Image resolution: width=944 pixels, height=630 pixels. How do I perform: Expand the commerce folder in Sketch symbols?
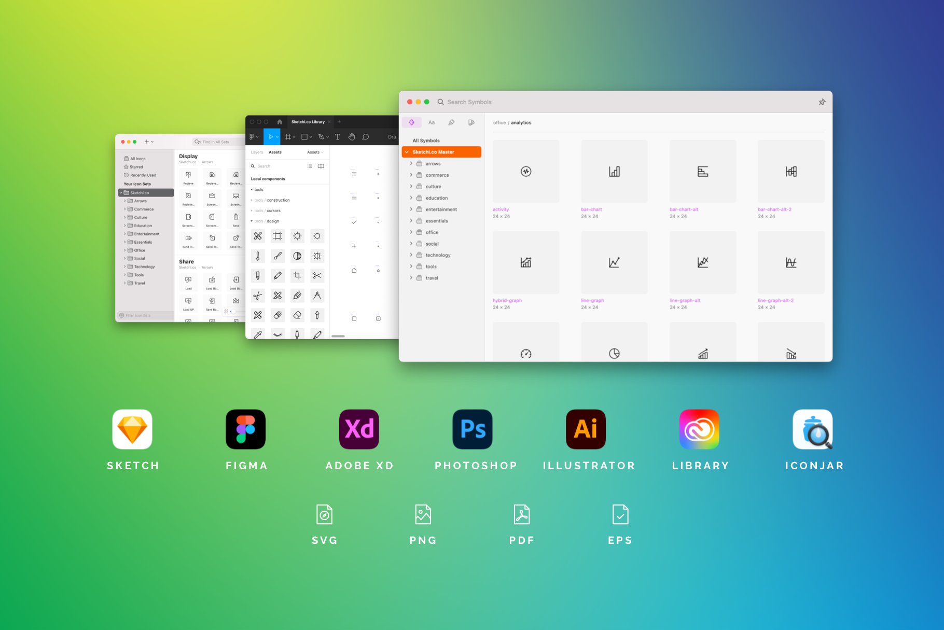tap(411, 175)
